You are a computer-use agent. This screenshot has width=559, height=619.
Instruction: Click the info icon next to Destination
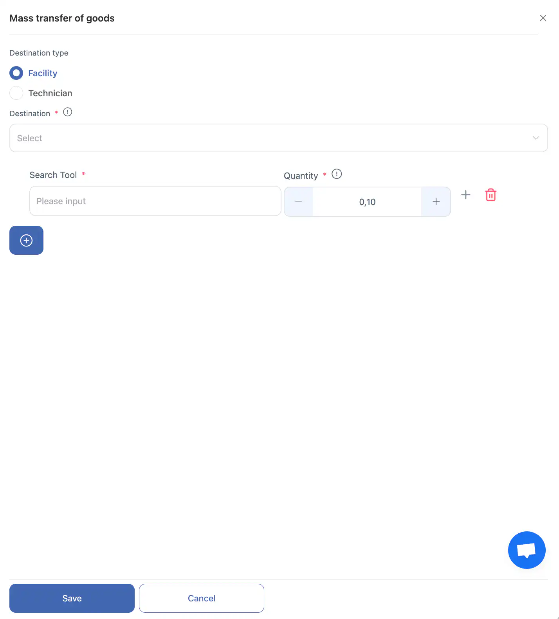(x=68, y=112)
